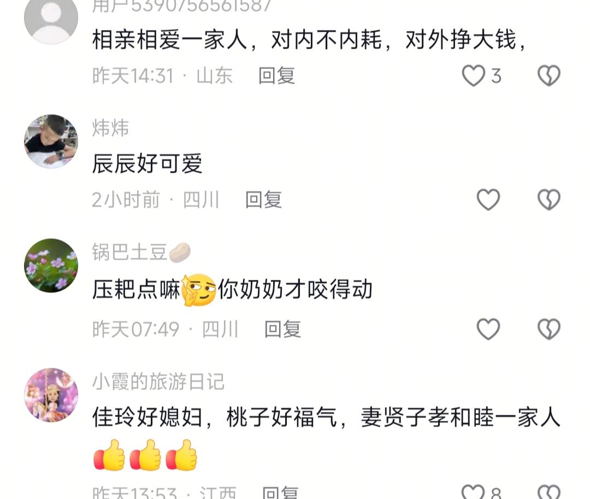Like 炜炜's comment 辰辰好可爱
The image size is (590, 499).
click(x=488, y=199)
